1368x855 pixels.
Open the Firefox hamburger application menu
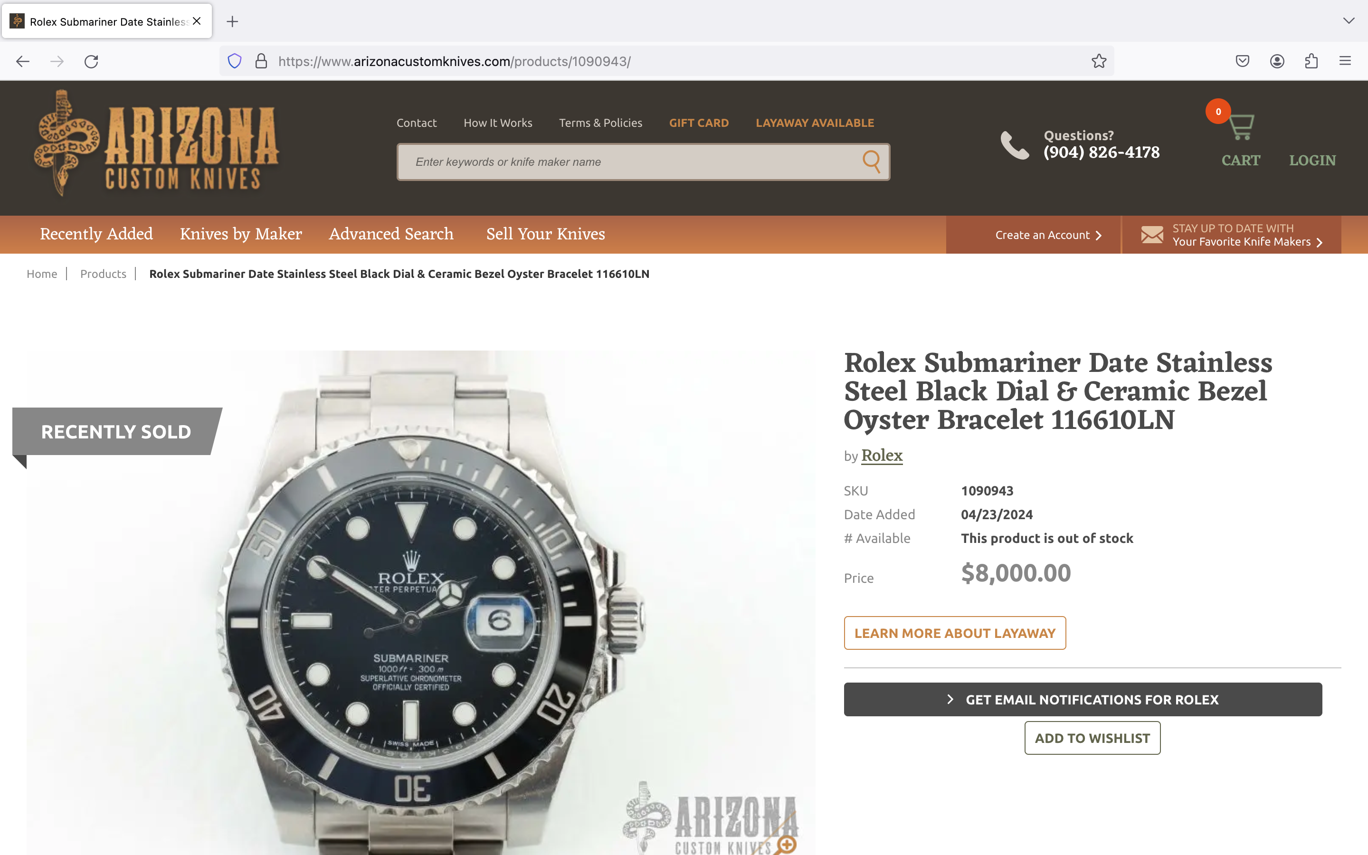coord(1345,61)
